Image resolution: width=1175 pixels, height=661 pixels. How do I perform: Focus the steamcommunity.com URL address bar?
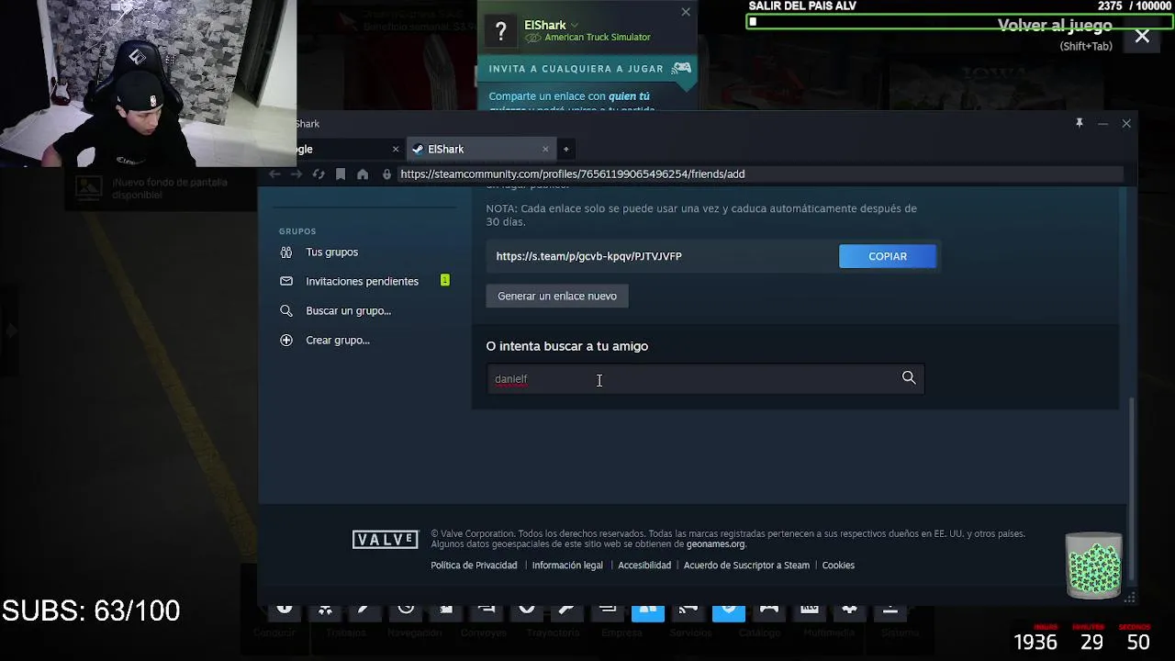coord(760,174)
